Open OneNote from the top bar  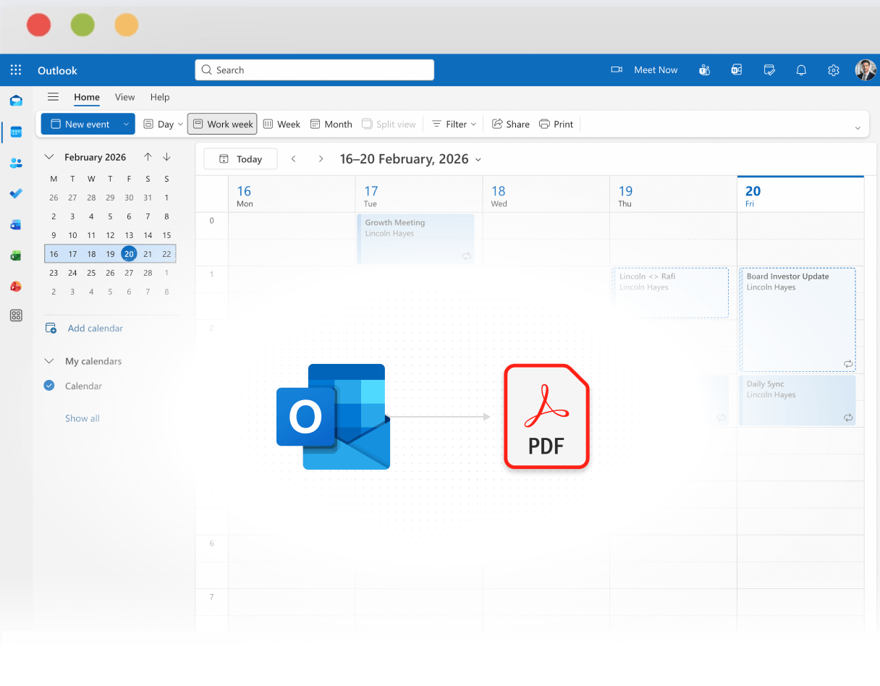(737, 69)
